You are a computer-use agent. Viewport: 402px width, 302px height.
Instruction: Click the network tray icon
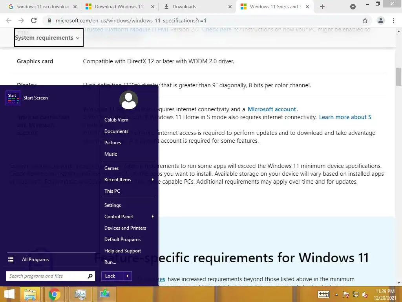pyautogui.click(x=356, y=295)
